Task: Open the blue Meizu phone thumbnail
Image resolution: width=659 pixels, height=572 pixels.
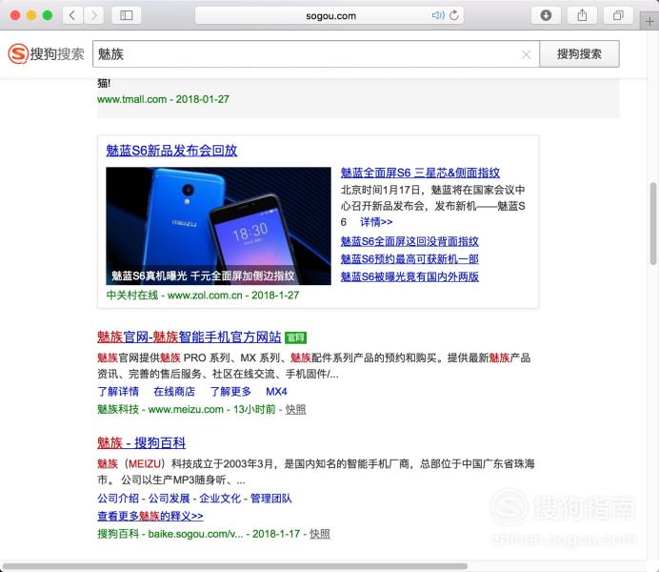Action: (218, 226)
